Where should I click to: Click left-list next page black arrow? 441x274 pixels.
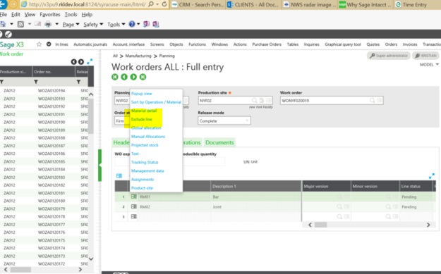click(x=81, y=61)
